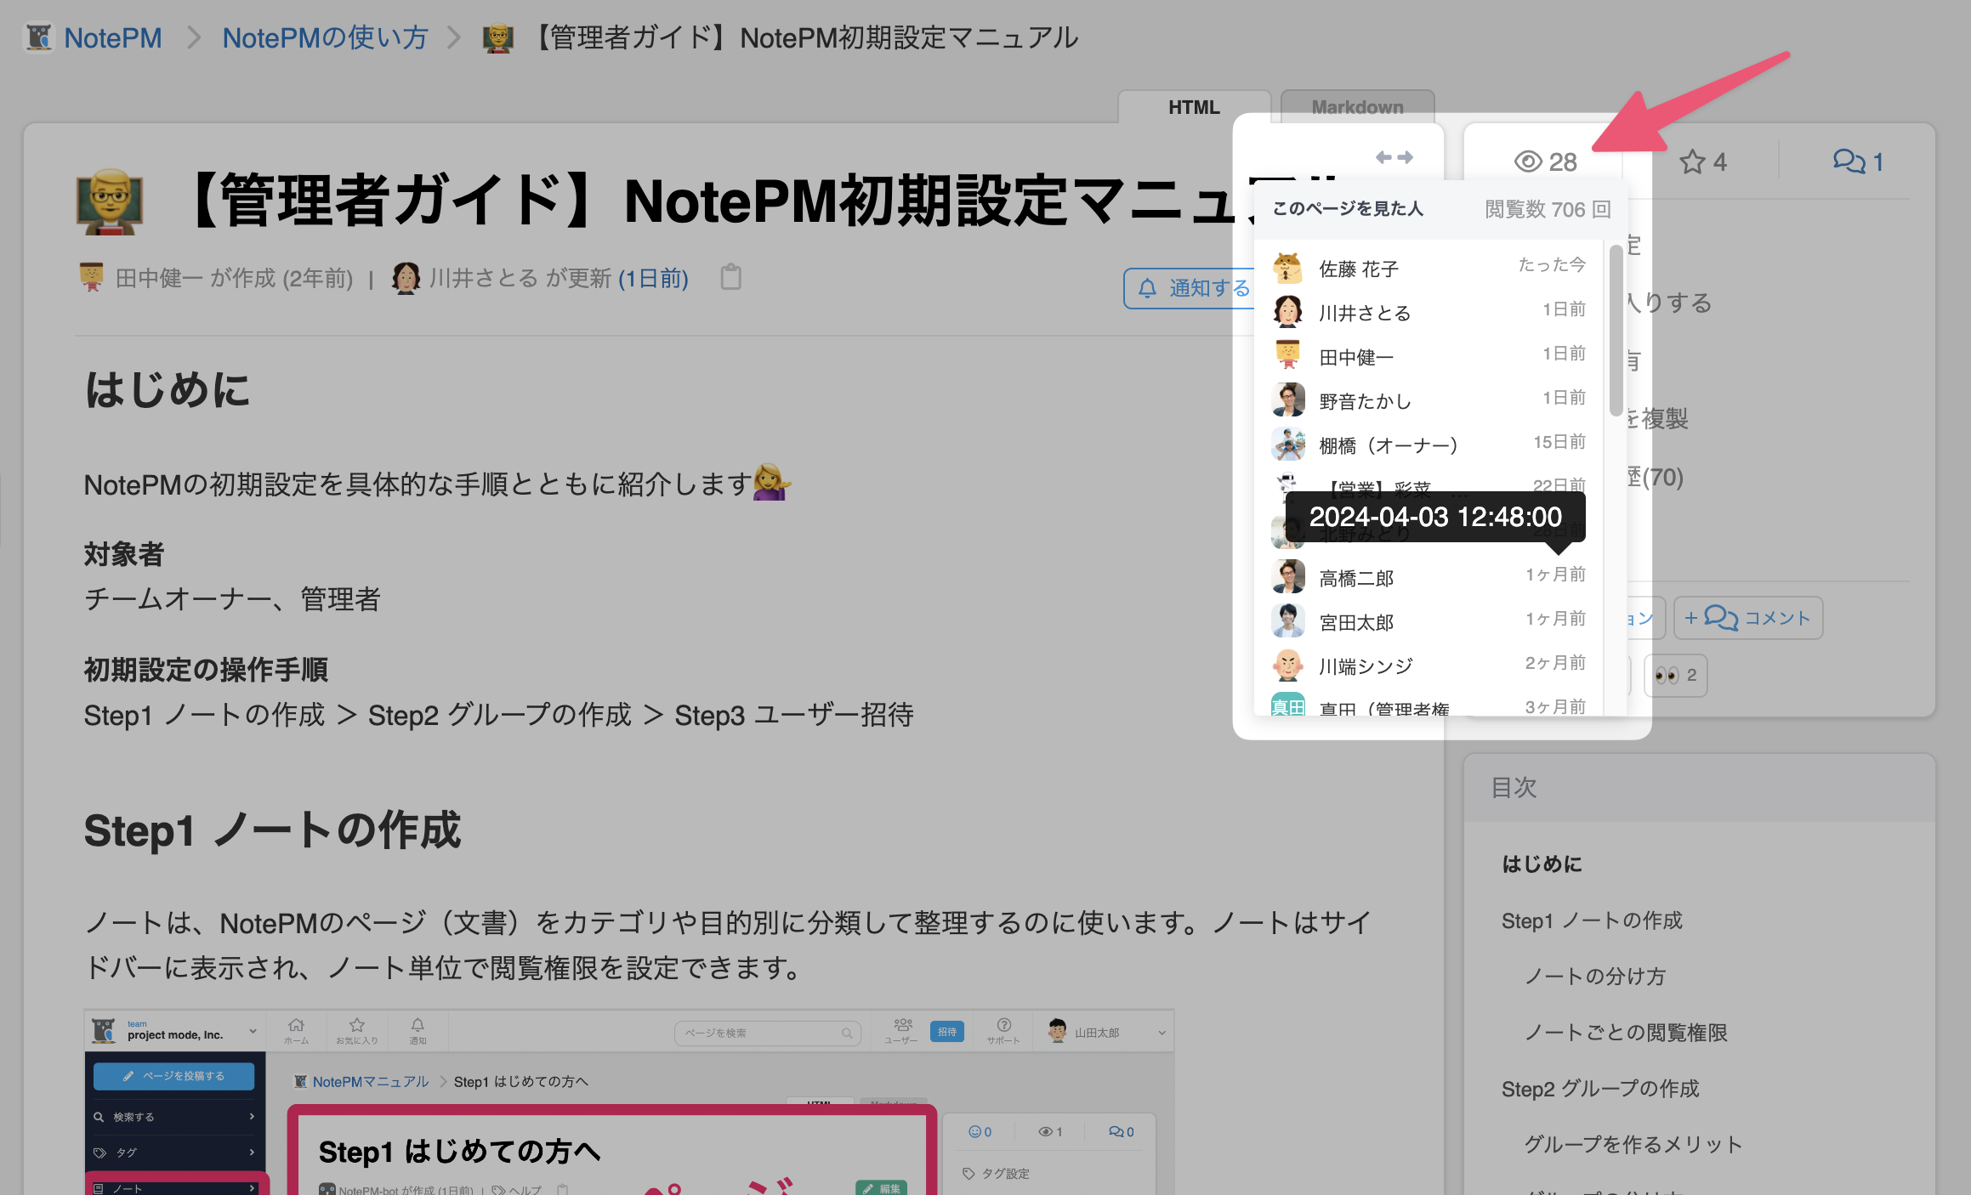This screenshot has width=1971, height=1195.
Task: Jump to グループを作るメリット in table of contents
Action: tap(1633, 1145)
